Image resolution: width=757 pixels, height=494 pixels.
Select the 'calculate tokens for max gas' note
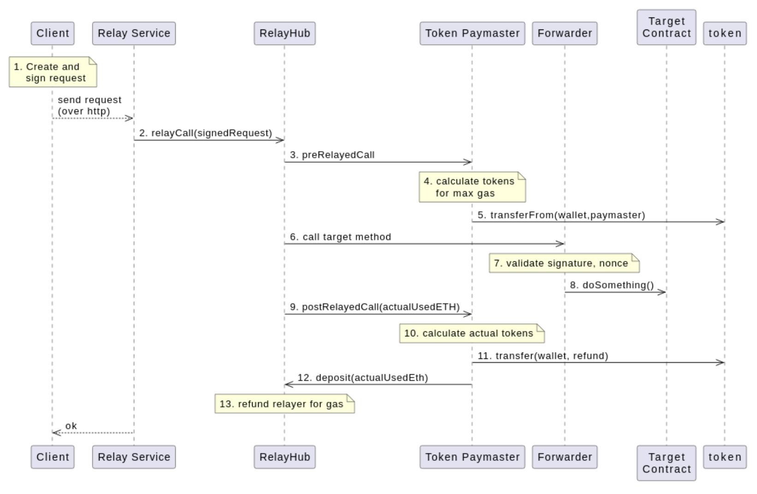(472, 187)
